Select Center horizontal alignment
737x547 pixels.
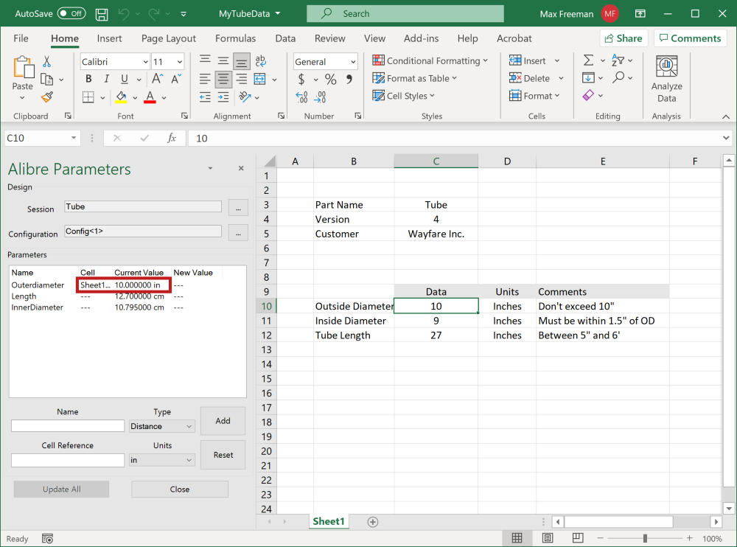223,80
